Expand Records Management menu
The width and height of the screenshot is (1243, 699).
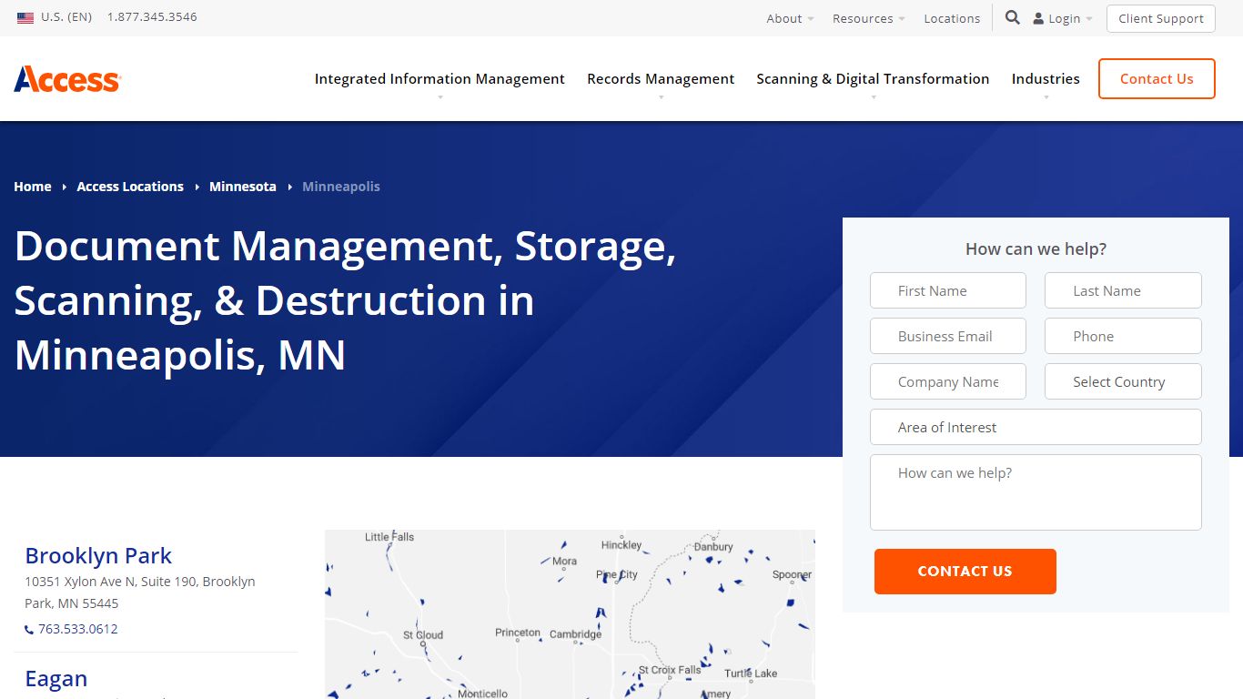tap(661, 79)
